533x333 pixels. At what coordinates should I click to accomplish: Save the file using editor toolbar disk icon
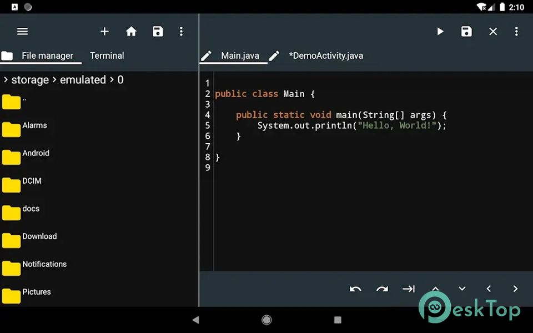tap(466, 32)
